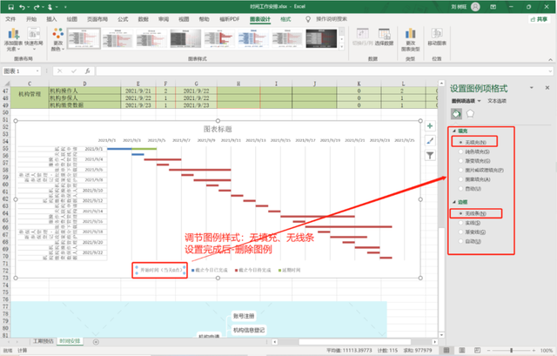Click the vertical scrollbar down arrow
Viewport: 557px width, 356px height.
tap(441, 335)
